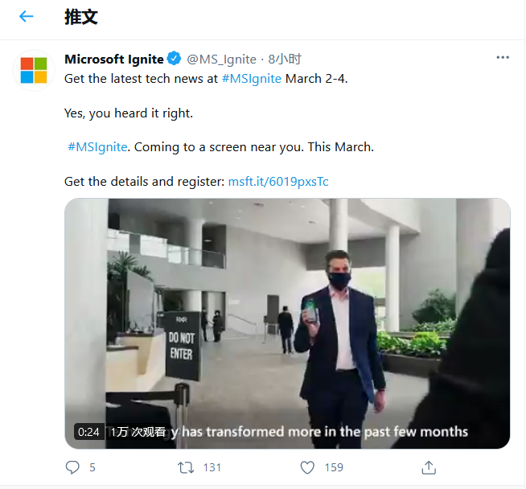Open the Microsoft Ignite profile avatar
Image resolution: width=526 pixels, height=489 pixels.
click(34, 70)
